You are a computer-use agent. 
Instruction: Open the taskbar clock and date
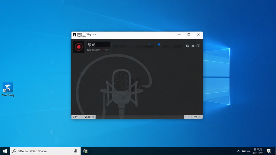pos(258,151)
